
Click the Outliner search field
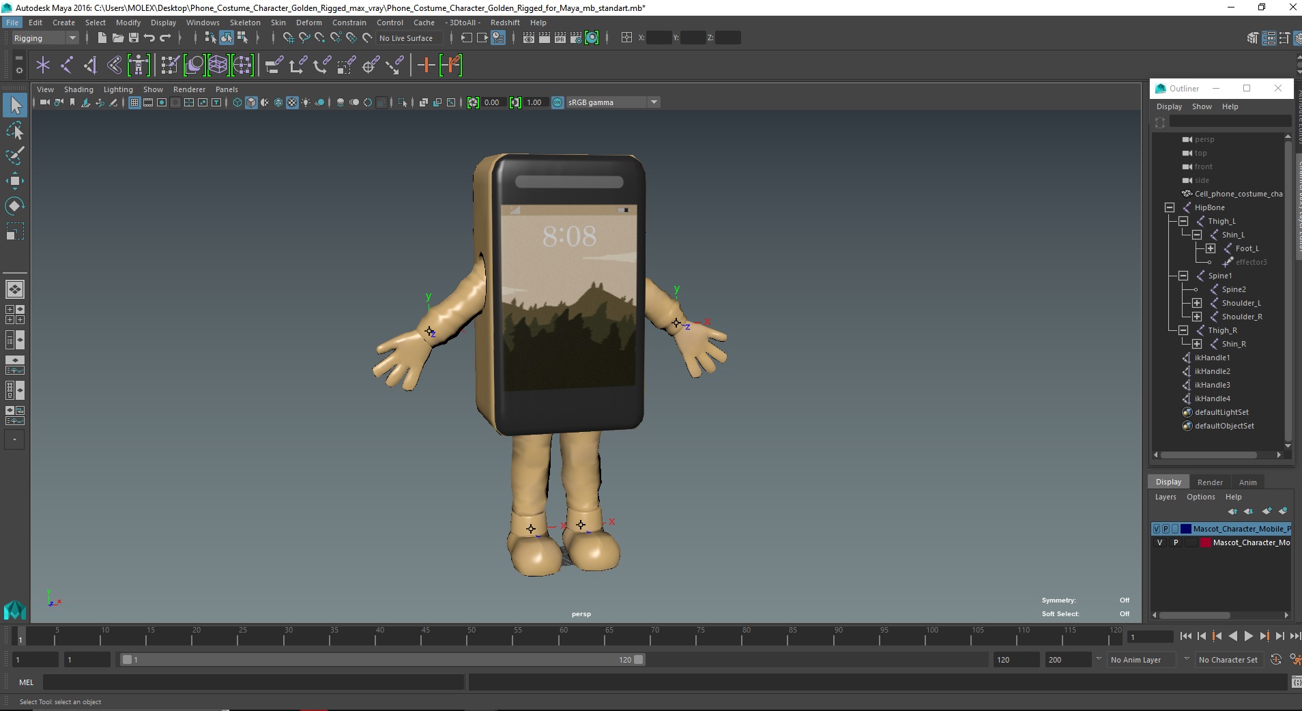[1230, 121]
